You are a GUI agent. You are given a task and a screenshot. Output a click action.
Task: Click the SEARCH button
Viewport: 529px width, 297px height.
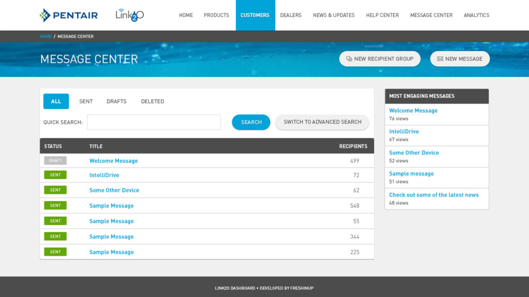[251, 122]
